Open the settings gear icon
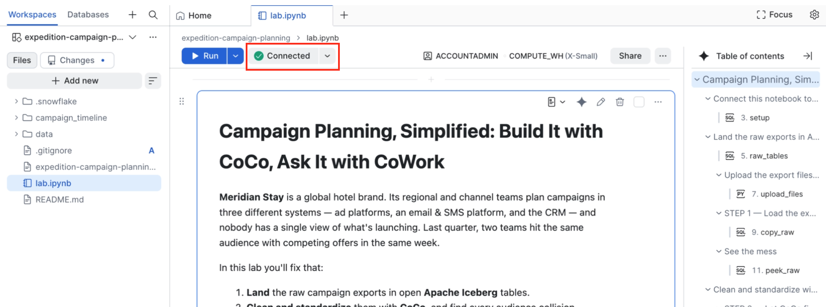826x307 pixels. (x=814, y=15)
